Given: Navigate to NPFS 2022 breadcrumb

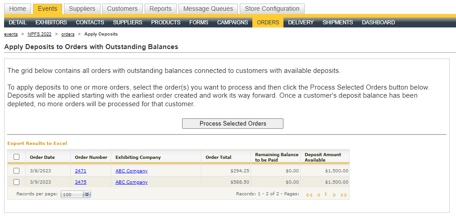Looking at the screenshot, I should pos(39,34).
